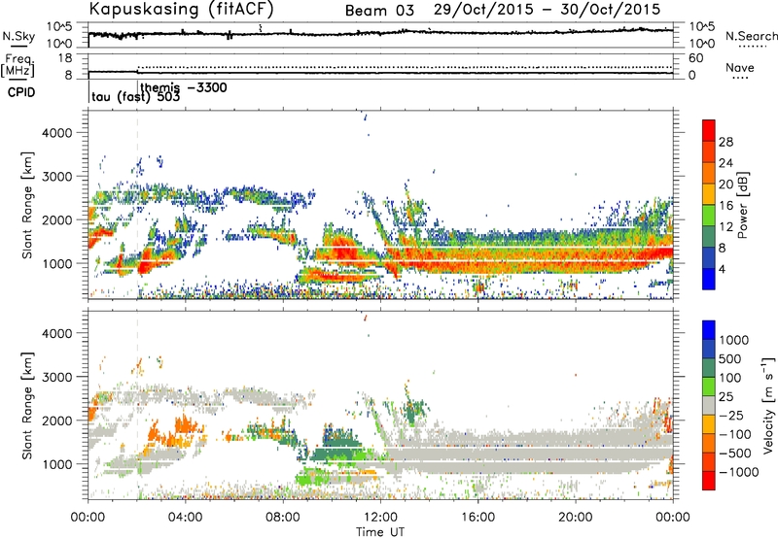Select the 'Slant Range [km]' label of Velocity panel

click(27, 405)
